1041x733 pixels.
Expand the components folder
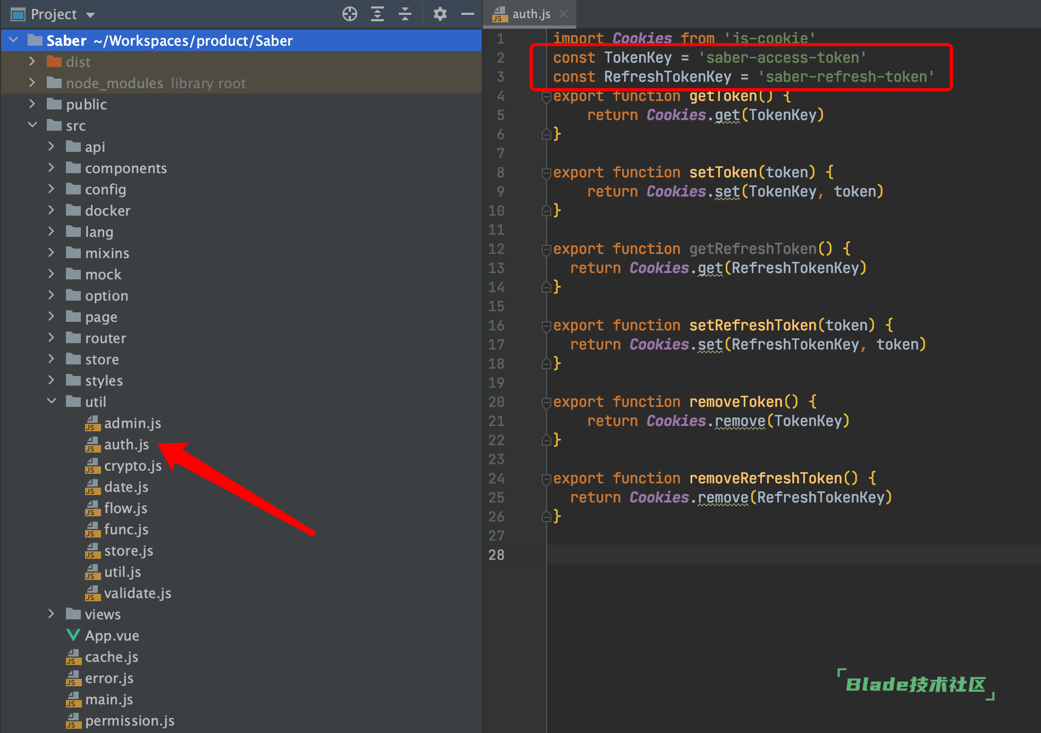[51, 168]
